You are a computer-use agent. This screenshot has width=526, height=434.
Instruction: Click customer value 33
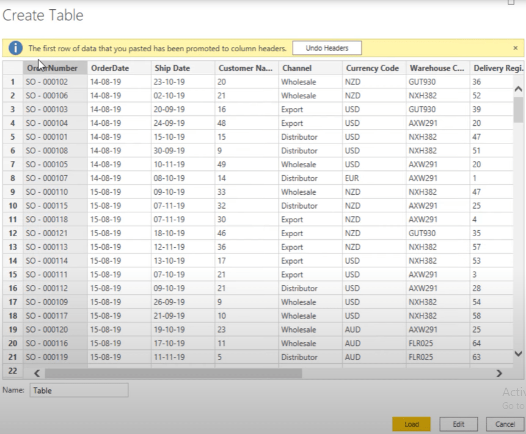[x=247, y=192]
